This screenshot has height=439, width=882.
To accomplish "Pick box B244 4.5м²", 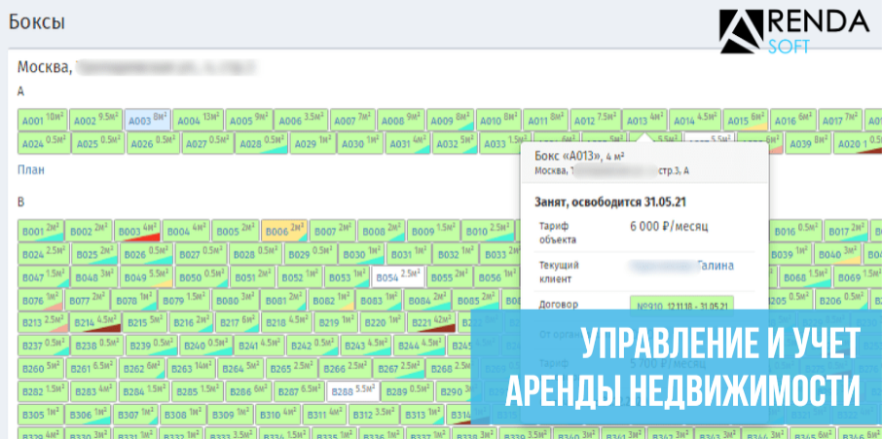I will [419, 347].
